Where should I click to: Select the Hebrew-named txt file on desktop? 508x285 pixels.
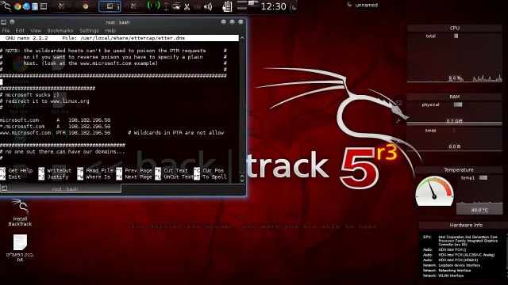(20, 248)
